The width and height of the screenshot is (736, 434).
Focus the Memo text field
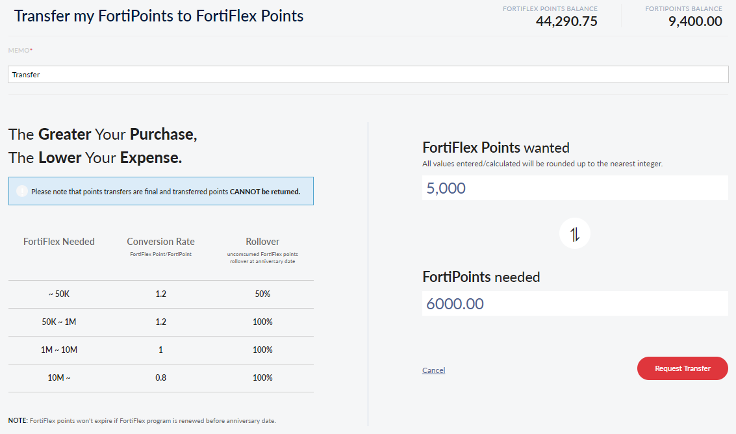368,75
